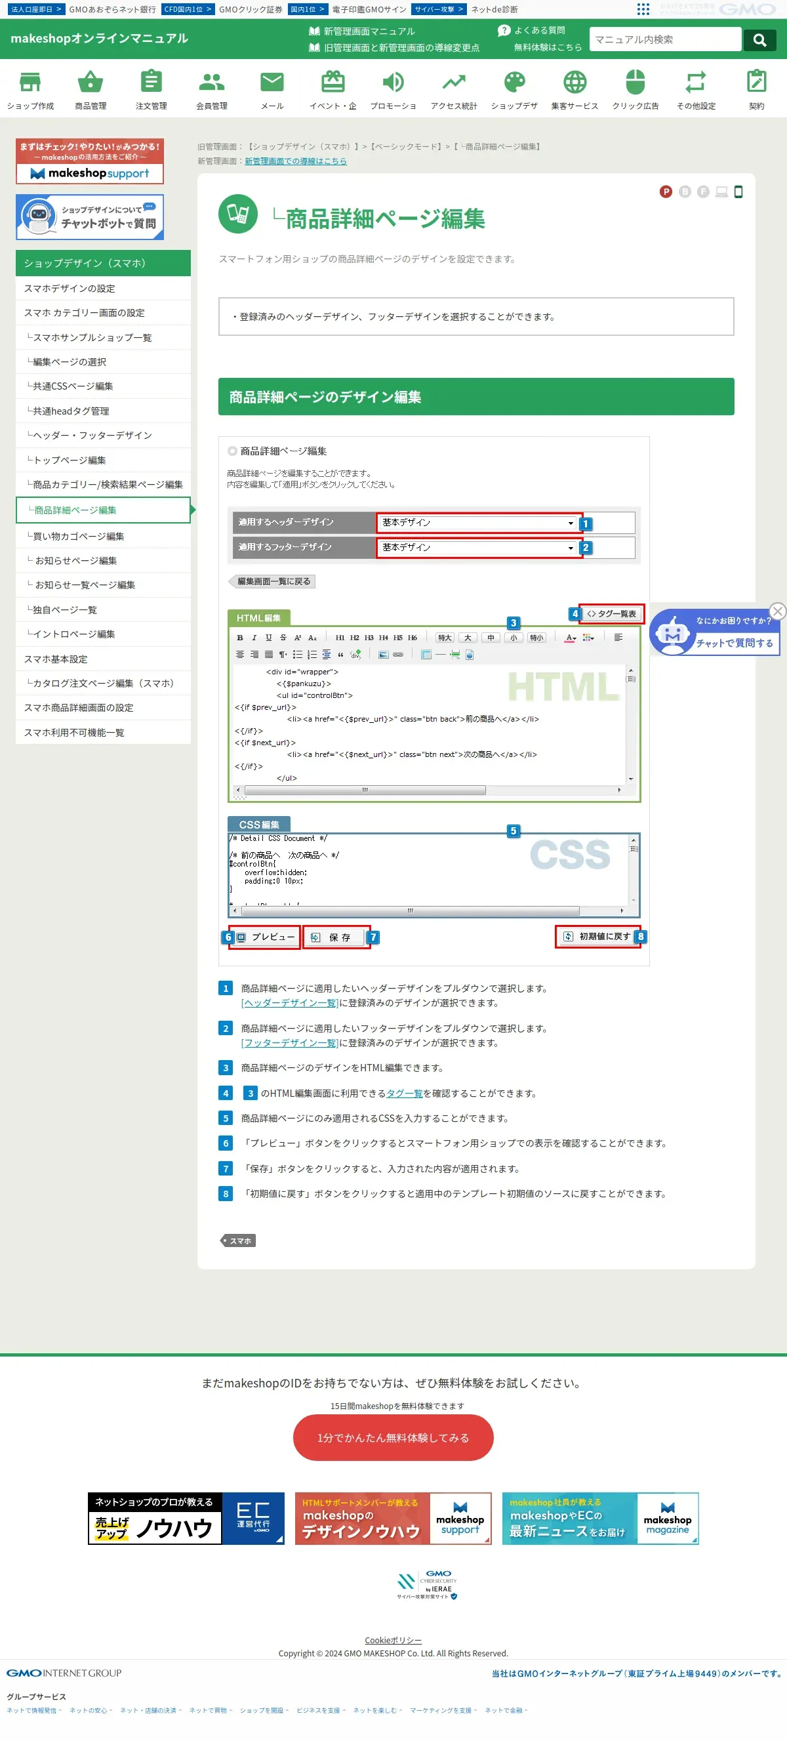Open the アクセス統計 chart icon menu

tap(454, 89)
